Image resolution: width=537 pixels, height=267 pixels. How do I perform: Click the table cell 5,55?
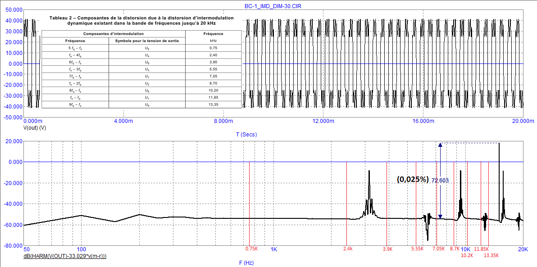[x=213, y=69]
